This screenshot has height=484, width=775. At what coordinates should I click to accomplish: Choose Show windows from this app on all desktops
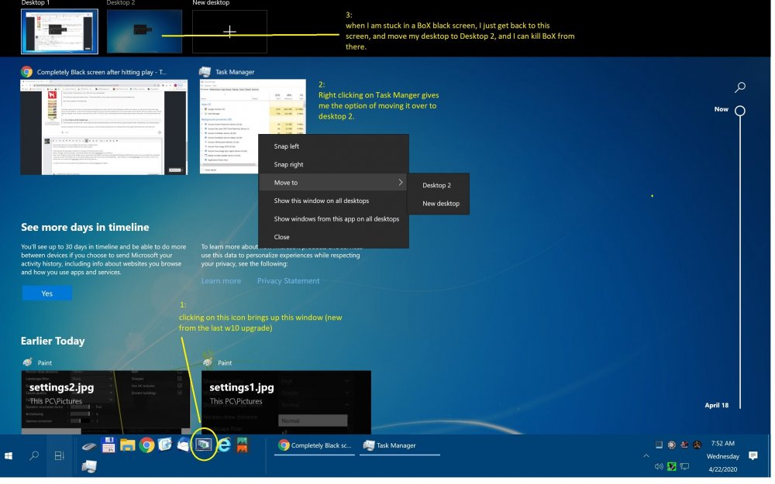[335, 220]
